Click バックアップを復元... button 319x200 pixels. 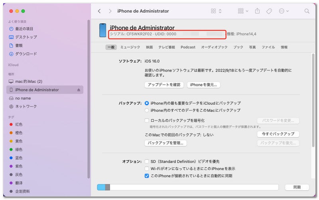coord(278,143)
